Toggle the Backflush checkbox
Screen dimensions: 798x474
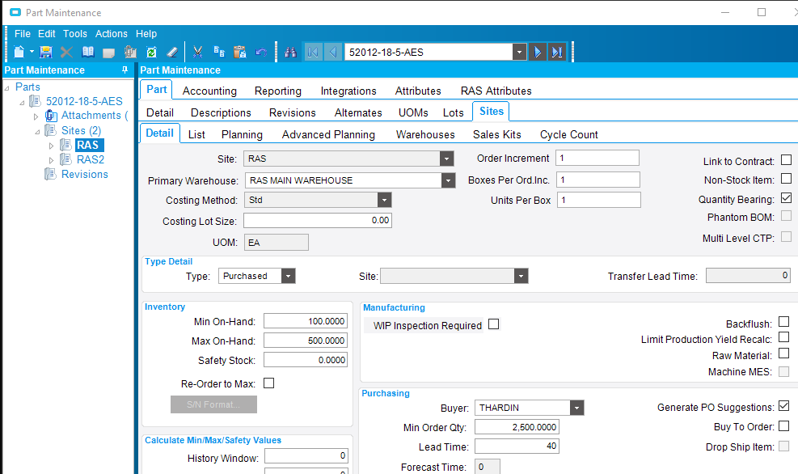[783, 322]
